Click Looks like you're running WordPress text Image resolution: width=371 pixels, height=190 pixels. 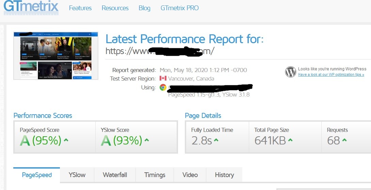point(332,69)
